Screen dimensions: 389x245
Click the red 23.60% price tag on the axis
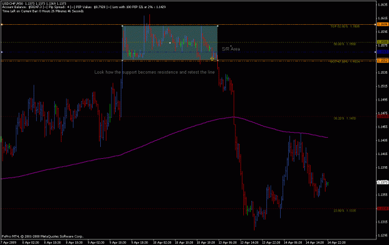coord(383,208)
